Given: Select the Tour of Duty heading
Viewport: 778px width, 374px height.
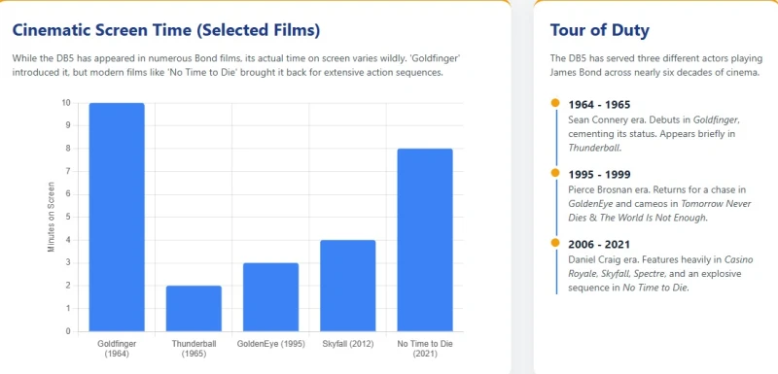Looking at the screenshot, I should (599, 30).
